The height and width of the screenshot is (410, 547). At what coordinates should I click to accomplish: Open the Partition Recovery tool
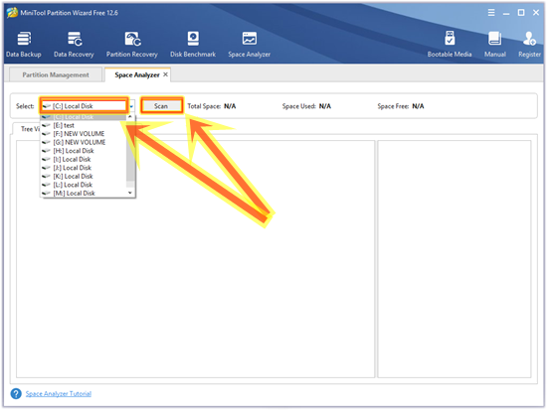tap(132, 45)
